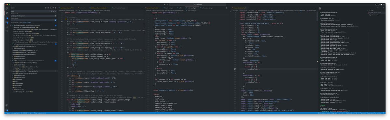Customize layout icon in title bar
Screen dimensions: 390x120
(x=383, y=5)
